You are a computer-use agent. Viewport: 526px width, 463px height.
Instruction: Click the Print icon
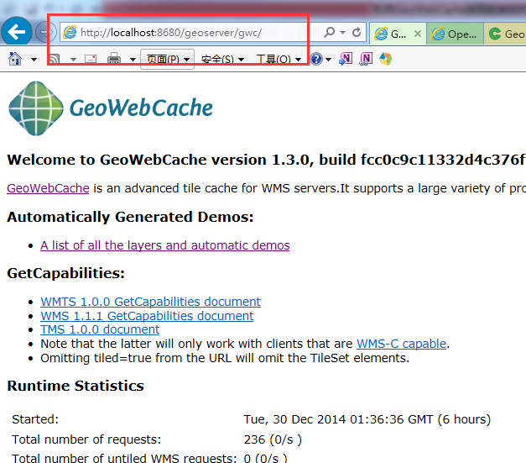coord(114,59)
